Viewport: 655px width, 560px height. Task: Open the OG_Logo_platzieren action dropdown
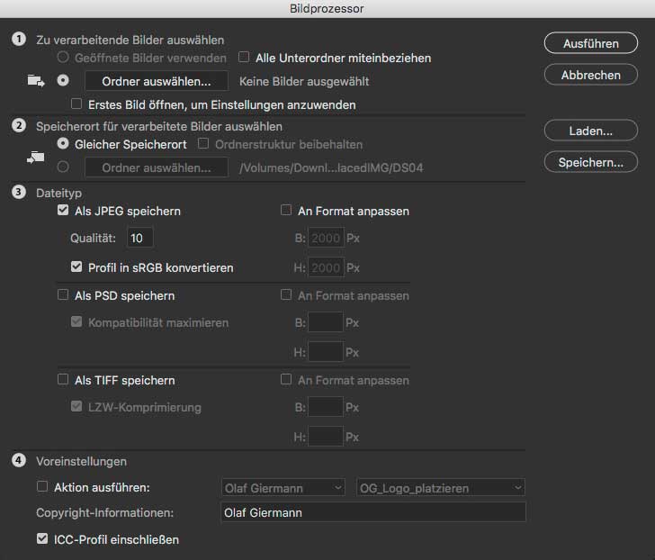click(x=441, y=488)
